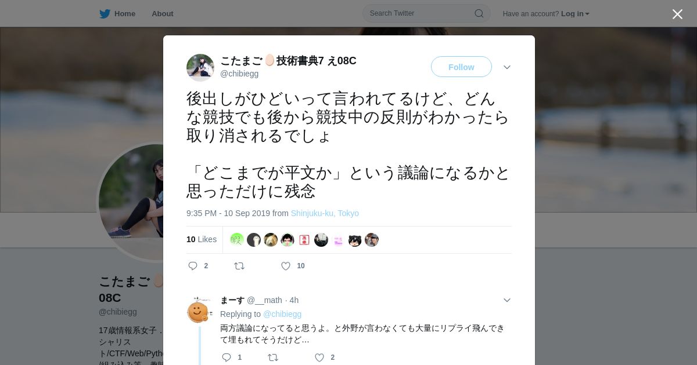Click the Twitter bird Home icon
This screenshot has height=365, width=697.
(x=105, y=13)
